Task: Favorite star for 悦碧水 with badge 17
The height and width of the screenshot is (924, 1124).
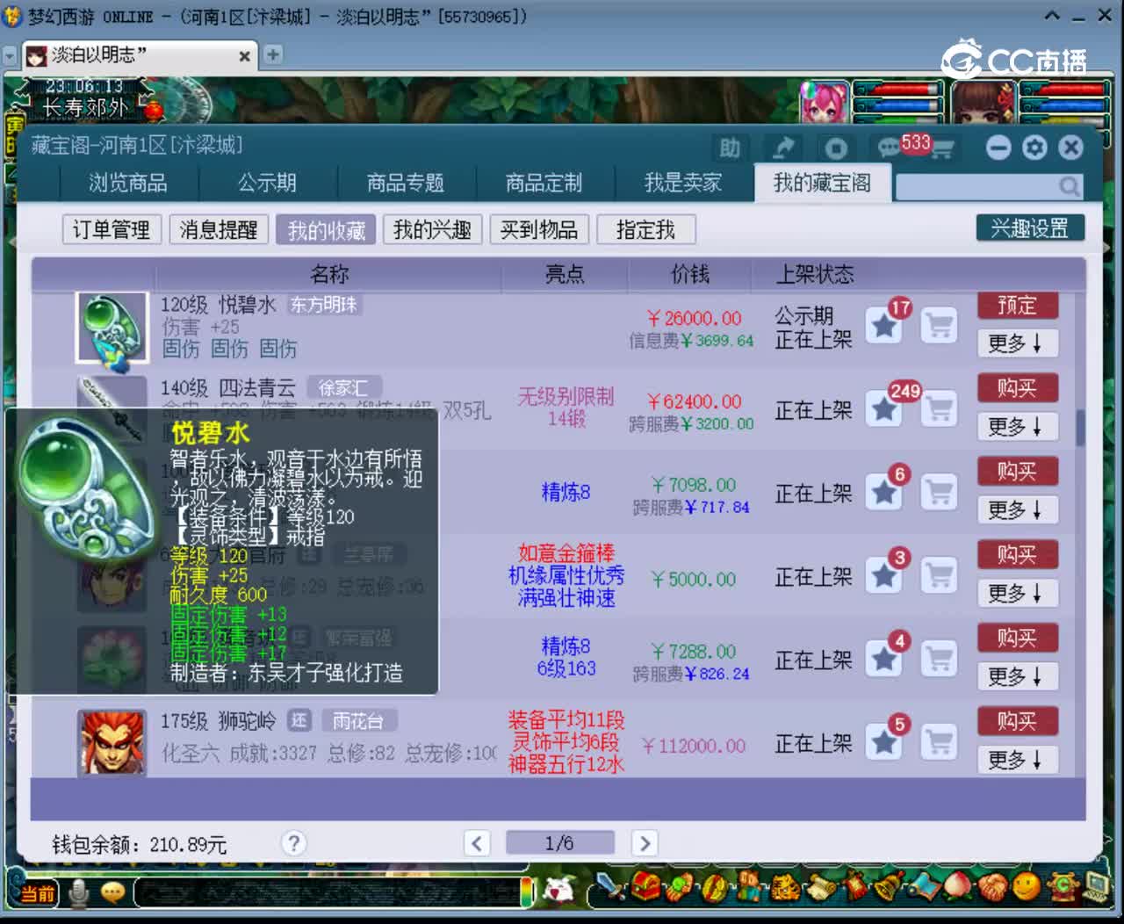Action: point(884,326)
